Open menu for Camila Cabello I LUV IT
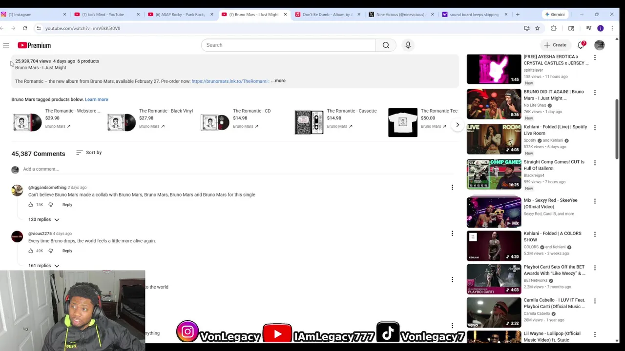The image size is (625, 351). (595, 301)
